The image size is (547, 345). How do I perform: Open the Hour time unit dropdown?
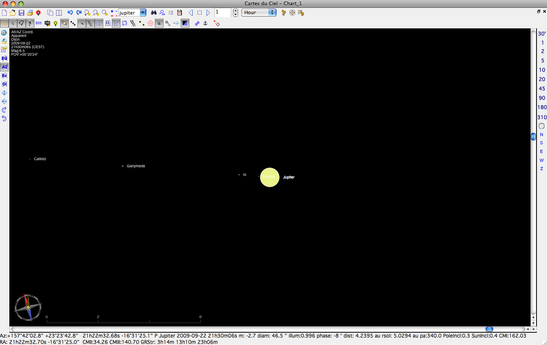coord(272,13)
